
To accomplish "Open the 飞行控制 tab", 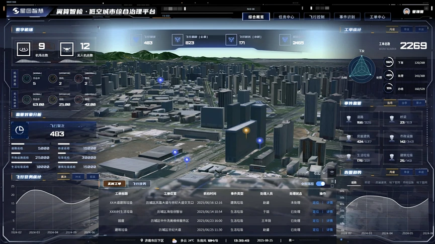I will coord(317,17).
